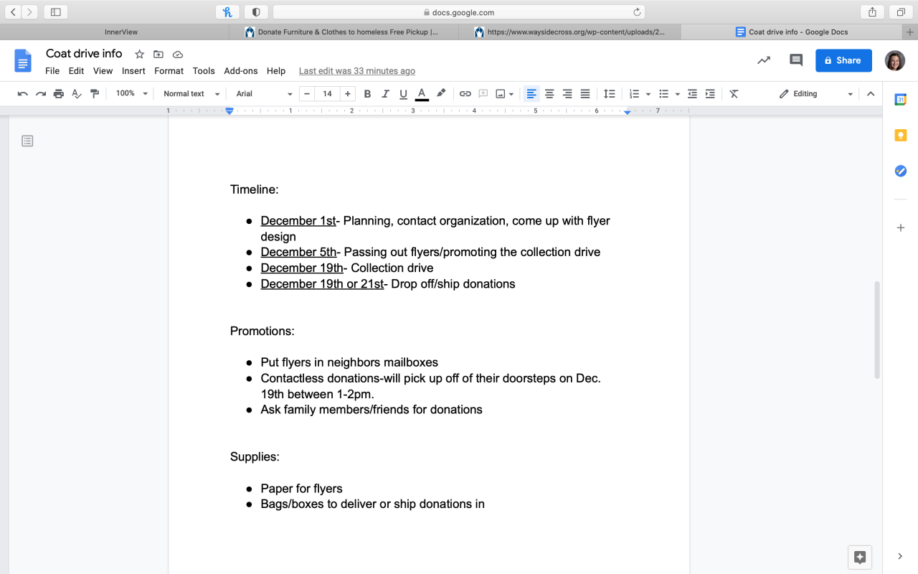Check the cloud document status icon
This screenshot has width=918, height=574.
pos(178,55)
